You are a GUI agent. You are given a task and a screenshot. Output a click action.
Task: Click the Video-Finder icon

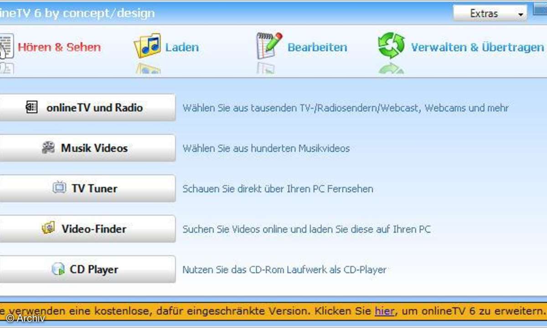pyautogui.click(x=48, y=228)
